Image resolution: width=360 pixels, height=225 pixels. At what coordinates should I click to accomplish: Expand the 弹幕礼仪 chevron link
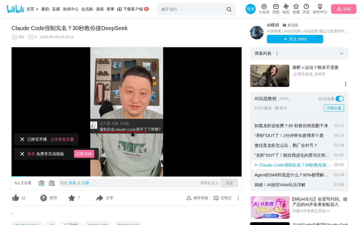[x=209, y=183]
